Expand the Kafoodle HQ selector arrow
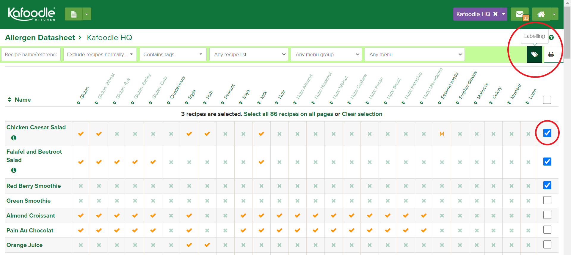The image size is (571, 255). coord(503,14)
